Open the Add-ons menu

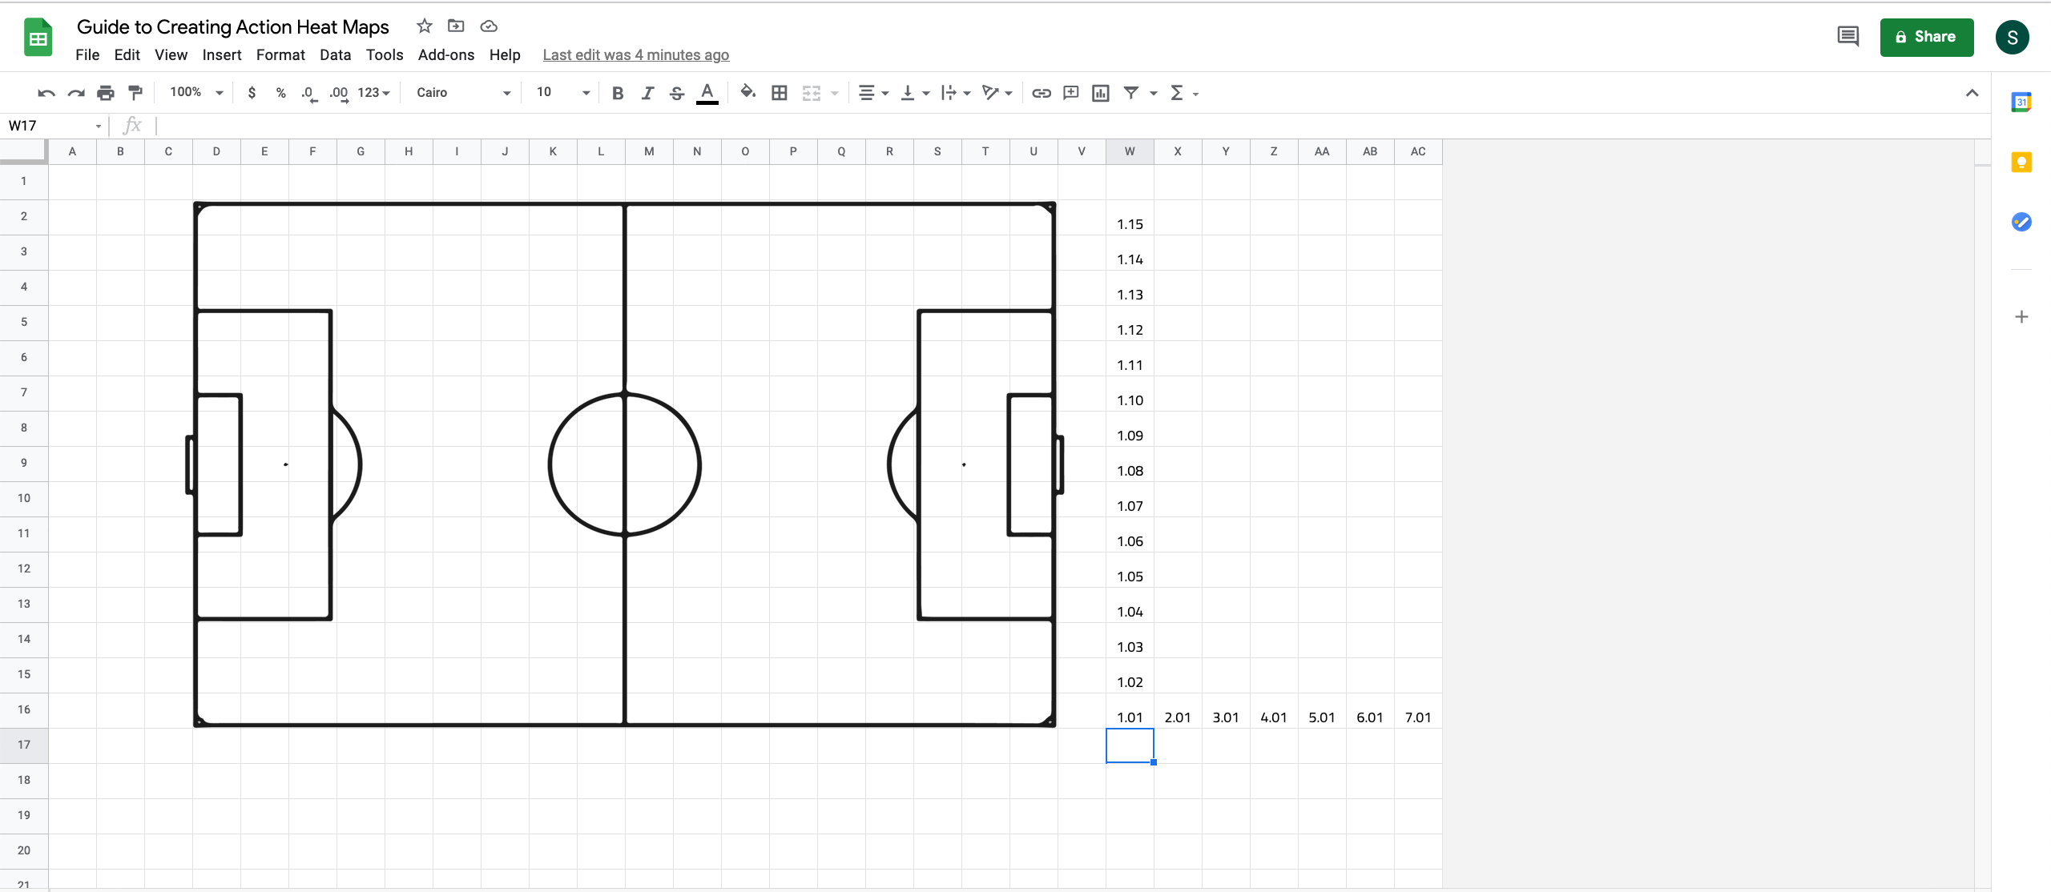[x=446, y=54]
